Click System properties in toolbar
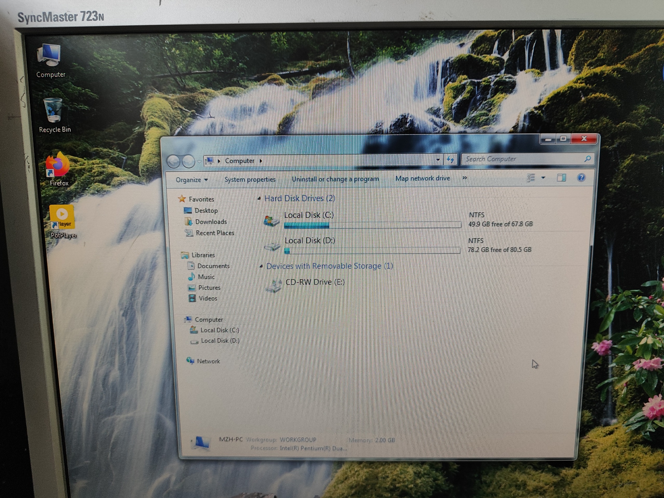 point(250,179)
